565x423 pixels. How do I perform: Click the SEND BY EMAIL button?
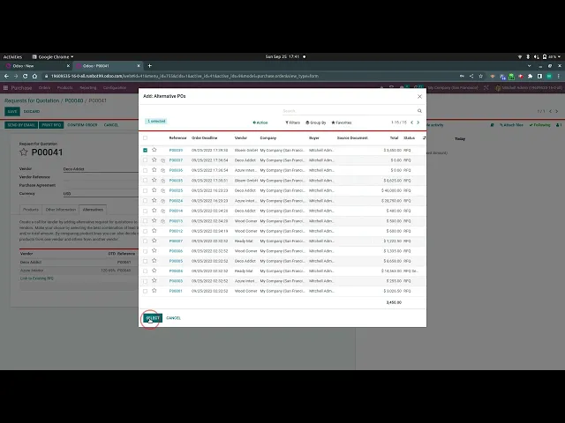pos(21,125)
